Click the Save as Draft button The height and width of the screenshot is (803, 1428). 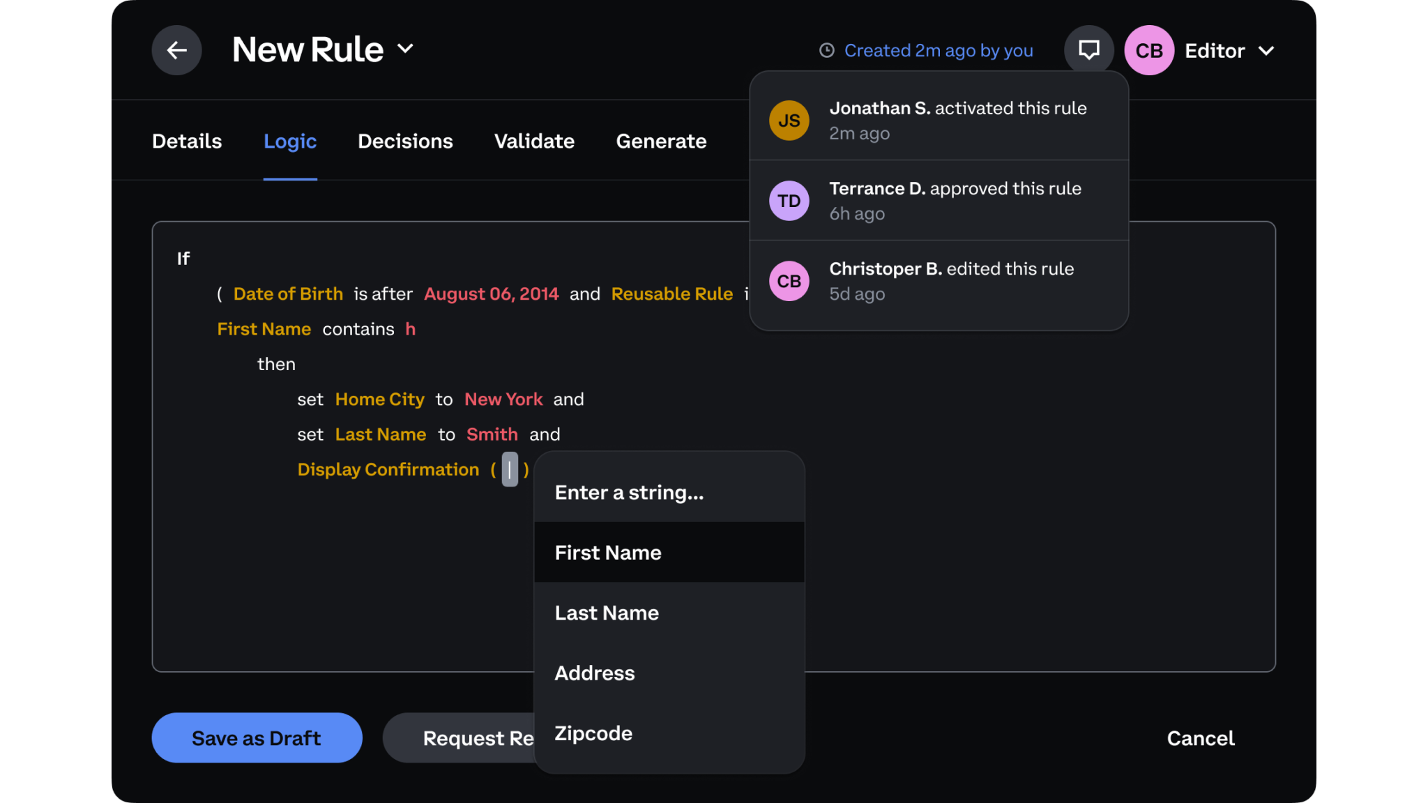click(257, 737)
